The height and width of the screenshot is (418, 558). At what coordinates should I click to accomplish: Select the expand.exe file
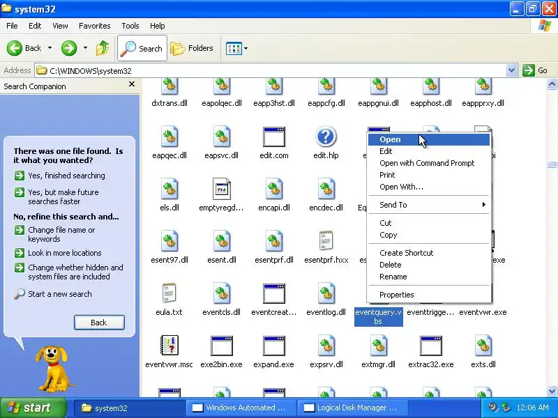(273, 352)
